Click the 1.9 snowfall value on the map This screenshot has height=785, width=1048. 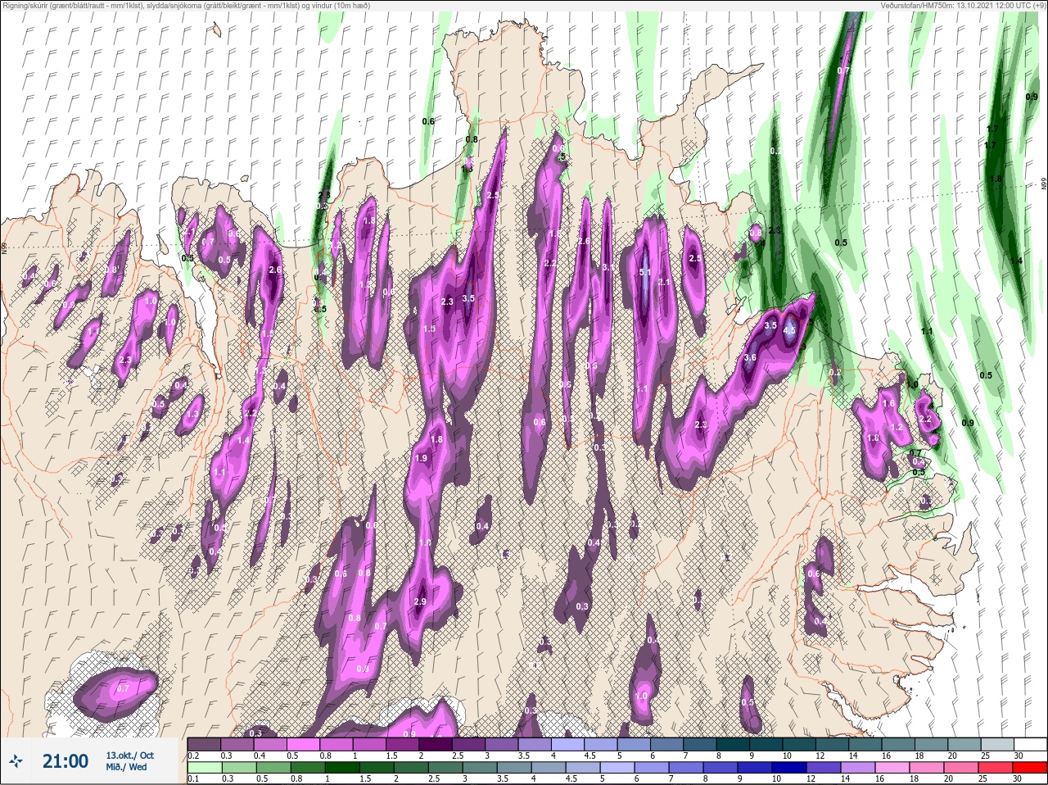click(422, 458)
